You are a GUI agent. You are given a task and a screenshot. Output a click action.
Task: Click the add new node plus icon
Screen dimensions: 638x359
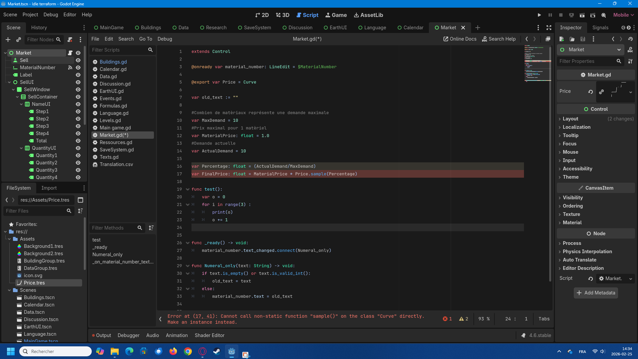(x=8, y=40)
